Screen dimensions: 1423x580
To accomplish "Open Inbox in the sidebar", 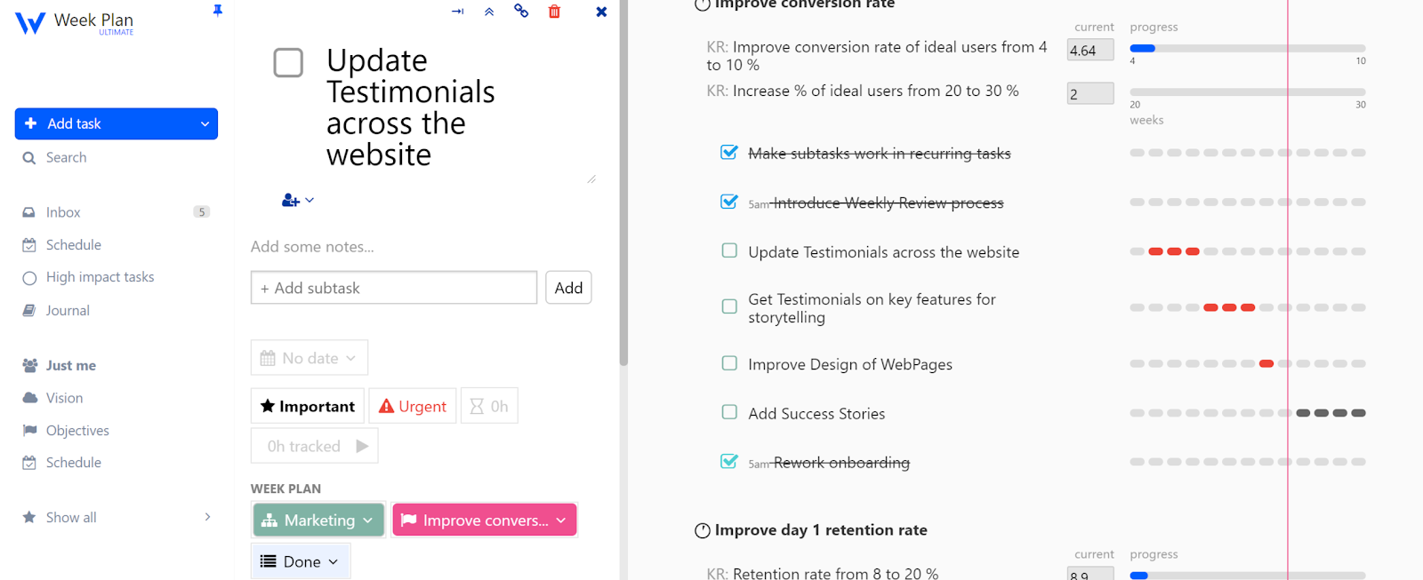I will tap(63, 212).
